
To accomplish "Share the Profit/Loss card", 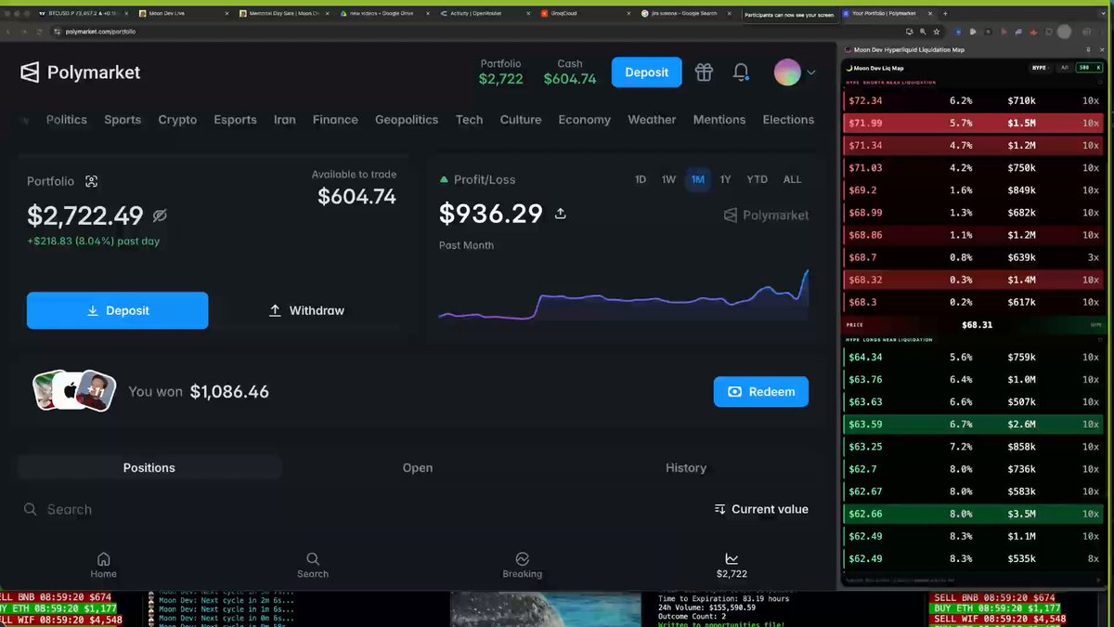I will pyautogui.click(x=561, y=214).
